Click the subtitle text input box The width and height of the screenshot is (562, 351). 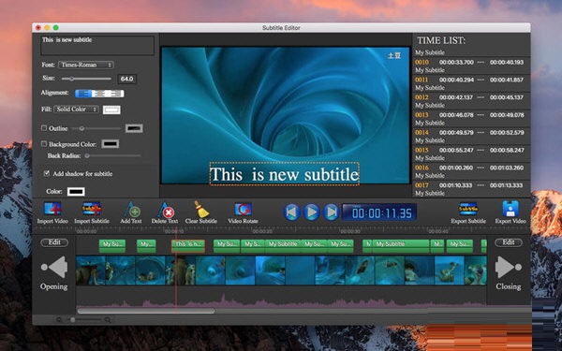(97, 45)
